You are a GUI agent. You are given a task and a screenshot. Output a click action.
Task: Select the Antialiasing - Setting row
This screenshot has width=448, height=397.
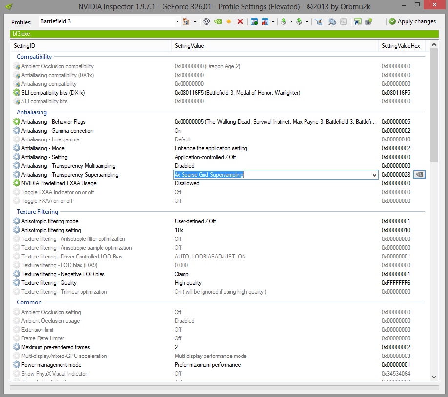click(x=219, y=157)
